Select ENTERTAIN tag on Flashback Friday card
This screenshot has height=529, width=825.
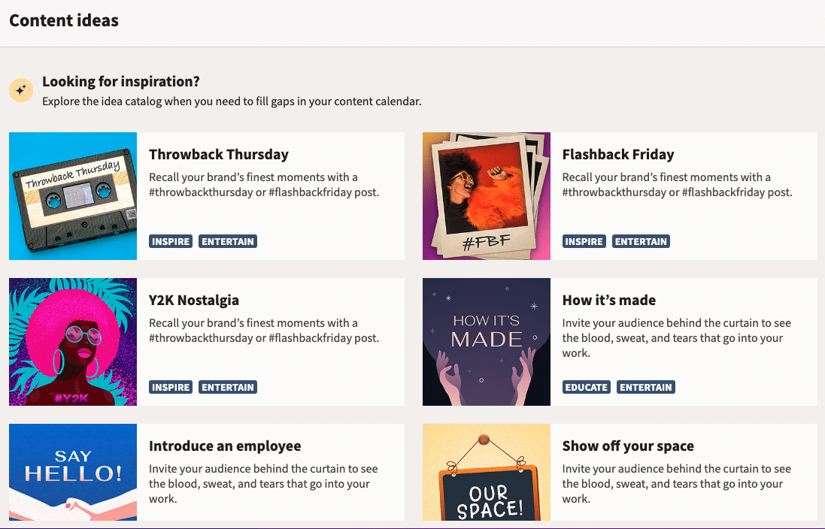click(x=641, y=242)
